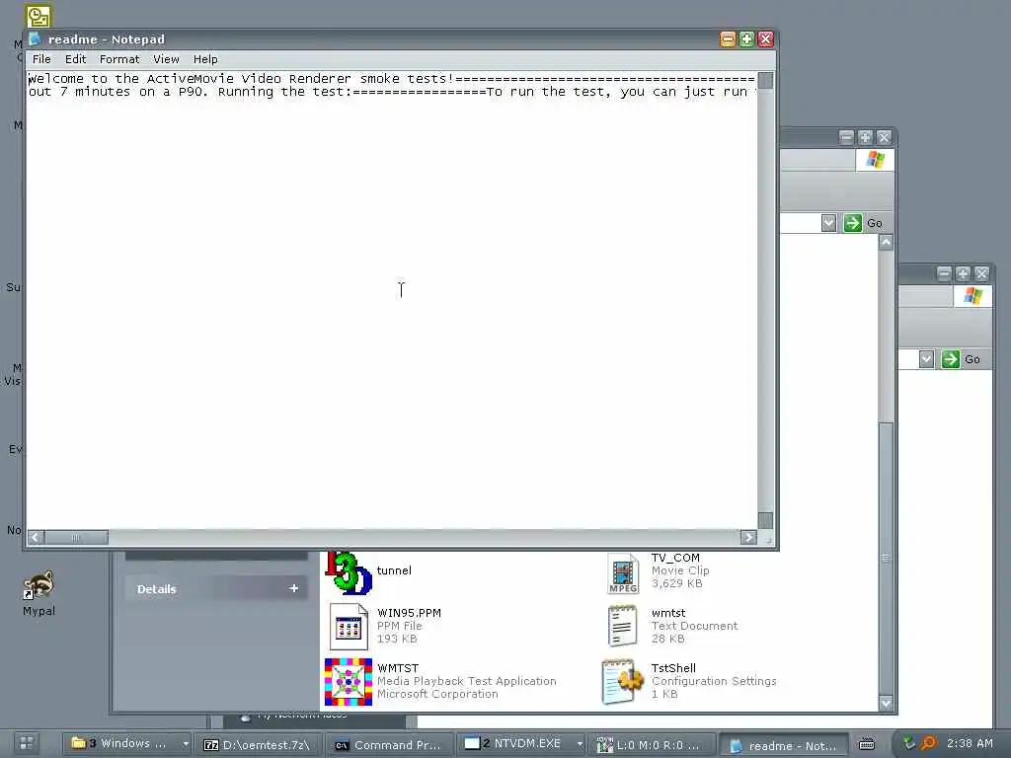Screen dimensions: 1011x758
Task: Open the address dropdown in rightmost Explorer window
Action: (x=926, y=359)
